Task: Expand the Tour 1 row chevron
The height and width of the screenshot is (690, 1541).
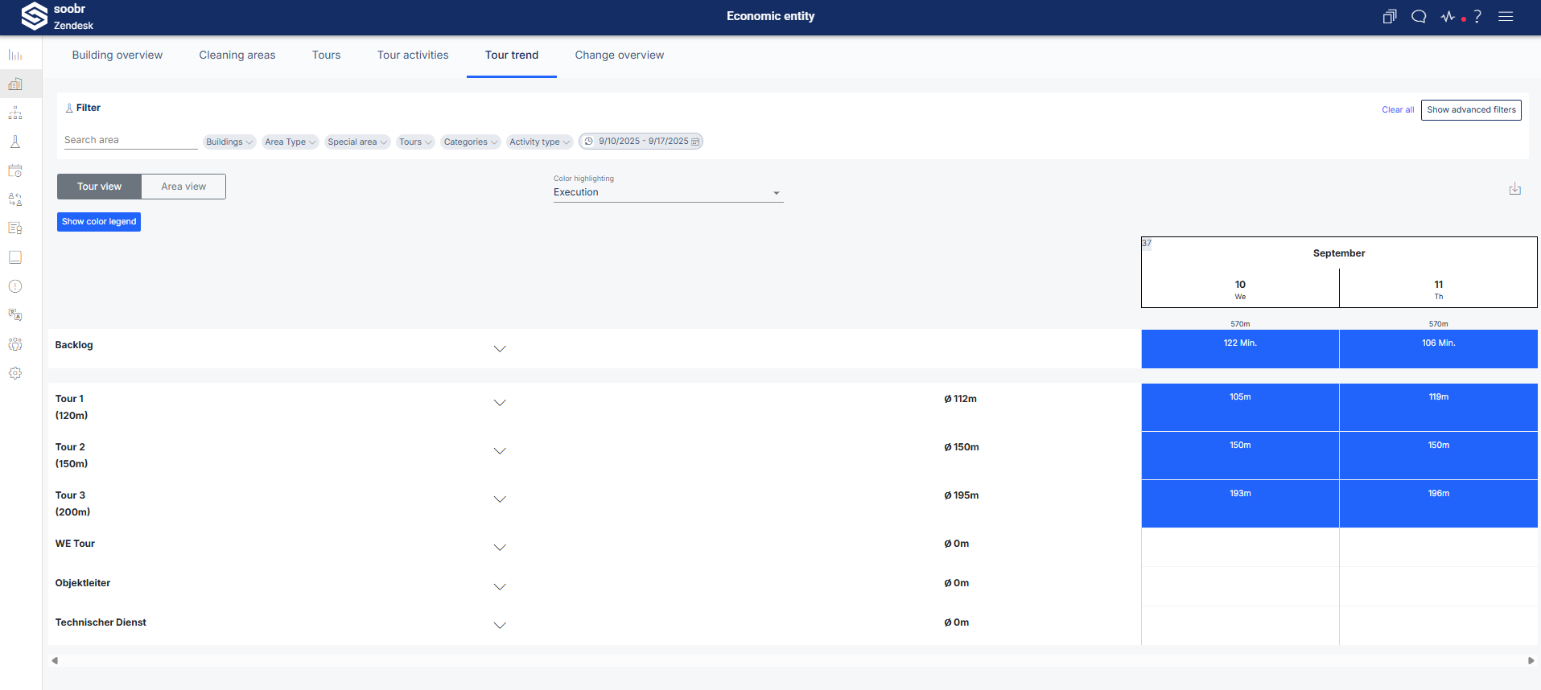Action: [500, 403]
